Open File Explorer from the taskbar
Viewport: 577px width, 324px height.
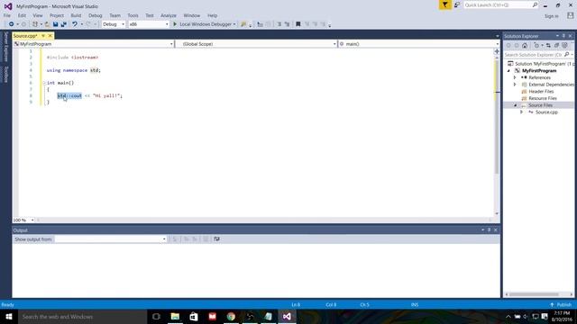175,316
